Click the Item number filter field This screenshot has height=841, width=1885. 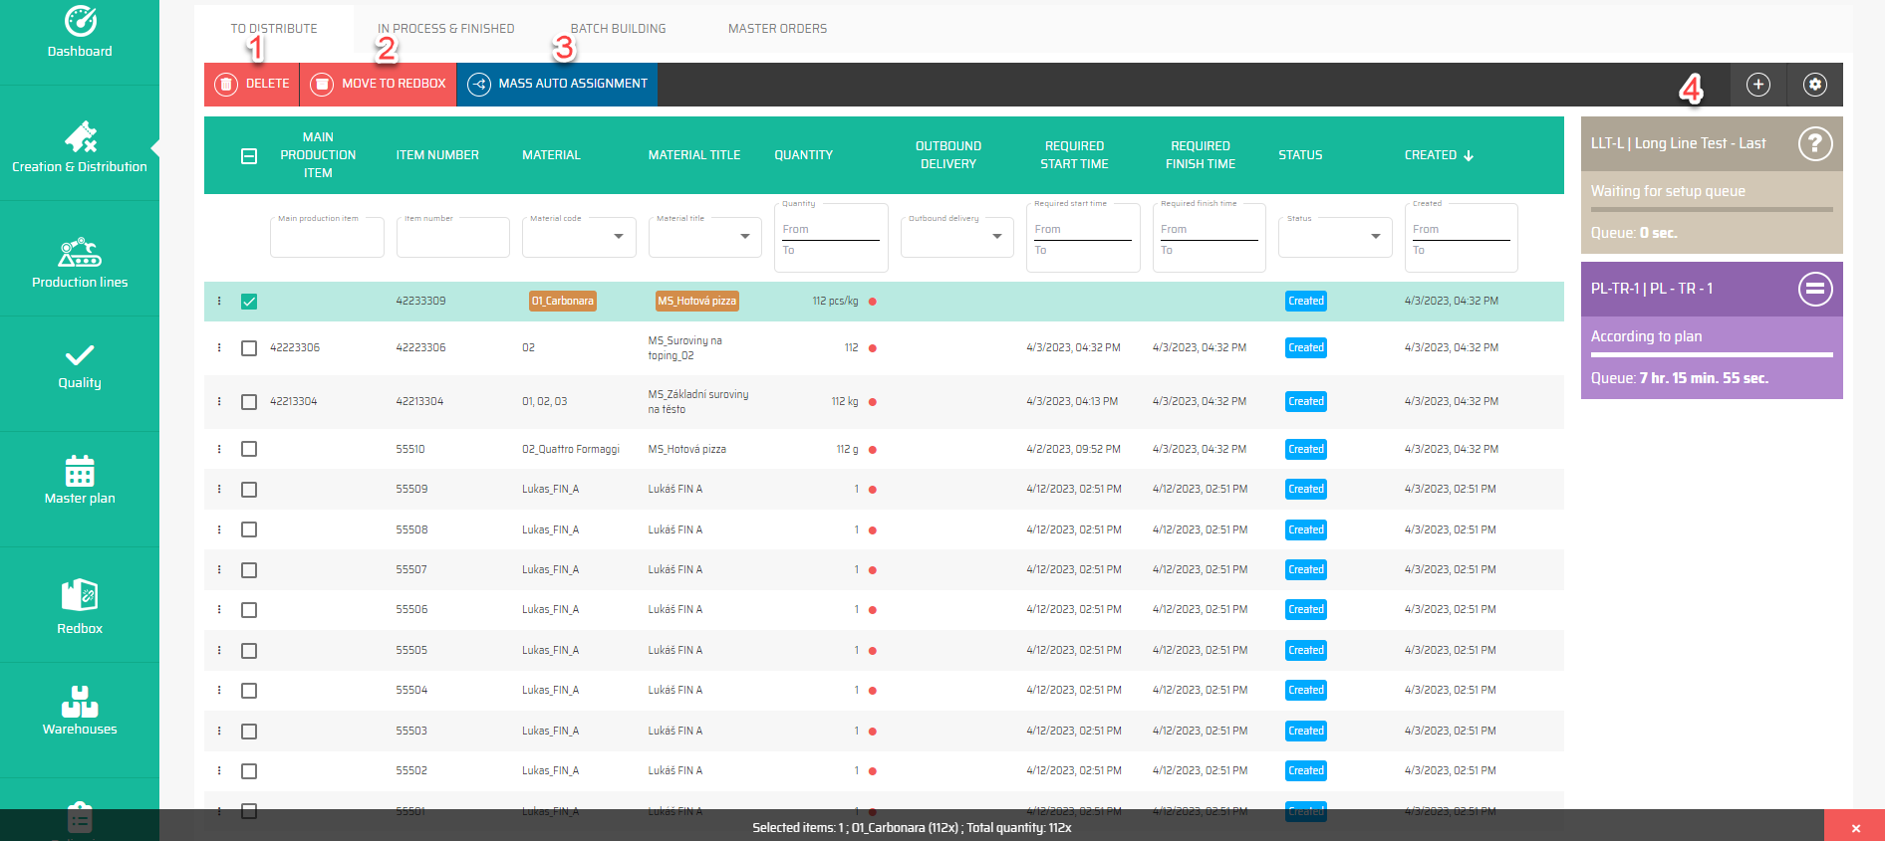pos(452,239)
